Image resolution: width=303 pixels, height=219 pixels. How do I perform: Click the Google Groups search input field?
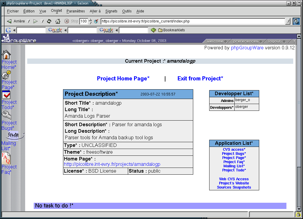click(82, 30)
